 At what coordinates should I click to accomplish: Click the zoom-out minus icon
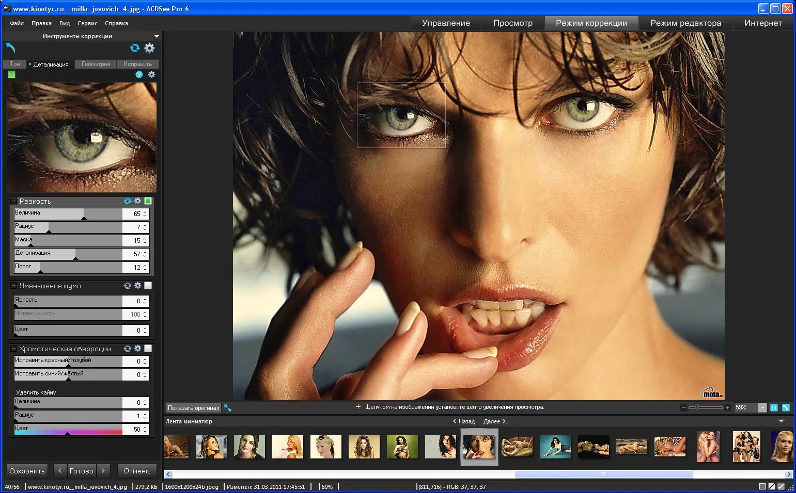pyautogui.click(x=683, y=407)
